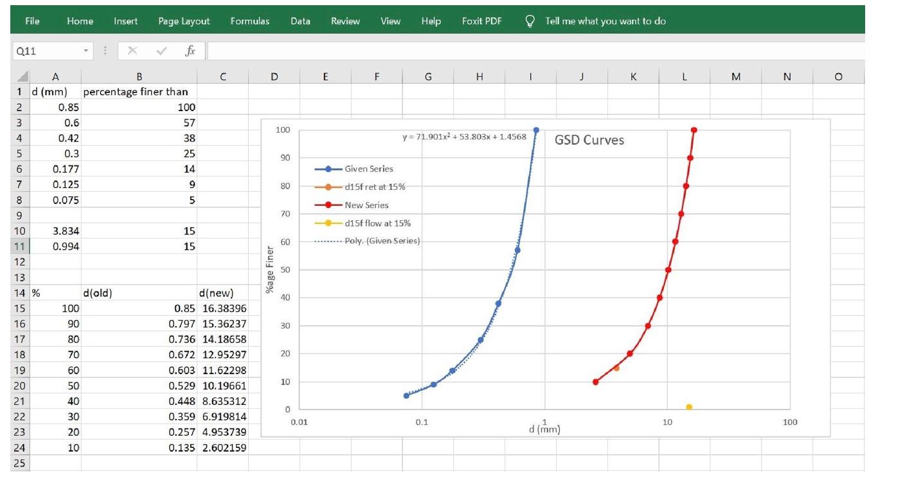Image resolution: width=914 pixels, height=489 pixels.
Task: Switch to the Formulas tab
Action: 249,21
